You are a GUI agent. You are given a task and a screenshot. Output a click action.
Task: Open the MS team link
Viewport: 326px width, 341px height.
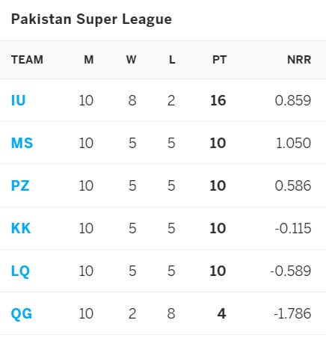(22, 143)
